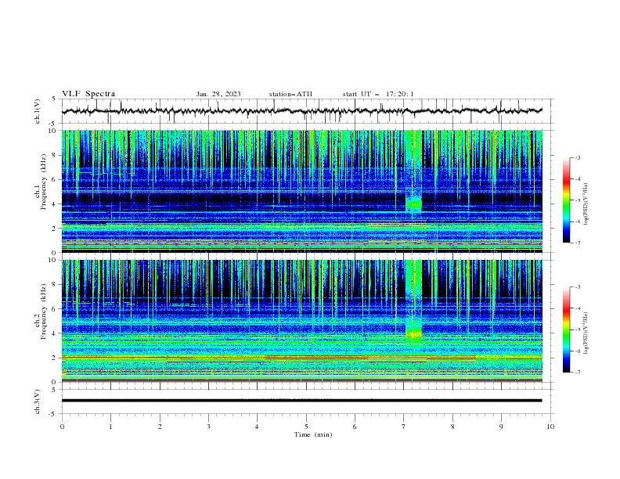Image resolution: width=620 pixels, height=479 pixels.
Task: Click the "ch.3(V)" waveform axis label
Action: click(x=38, y=402)
